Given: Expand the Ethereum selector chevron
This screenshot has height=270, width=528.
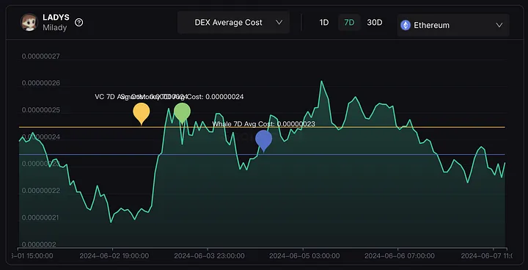Looking at the screenshot, I should (x=499, y=25).
